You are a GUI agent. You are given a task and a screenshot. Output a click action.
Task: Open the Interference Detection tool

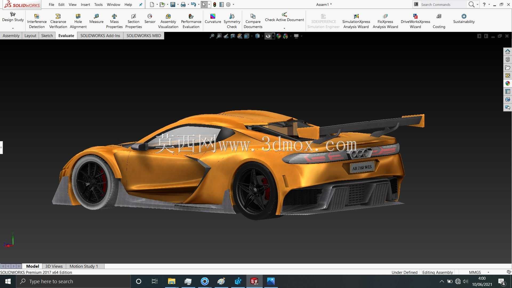37,21
